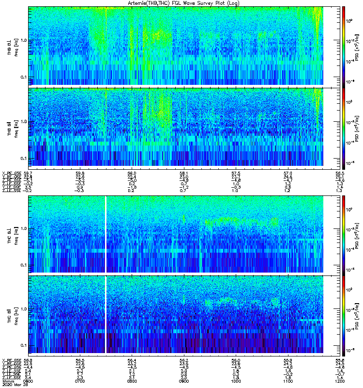Click the '0.1' frequency tick on THC B∥ axis
The image size is (363, 388).
[x=24, y=345]
